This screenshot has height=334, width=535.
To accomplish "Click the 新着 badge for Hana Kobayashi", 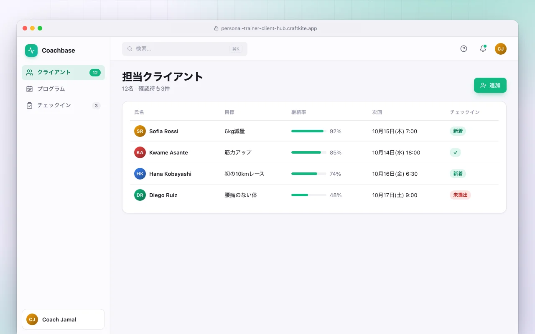I will (x=458, y=174).
